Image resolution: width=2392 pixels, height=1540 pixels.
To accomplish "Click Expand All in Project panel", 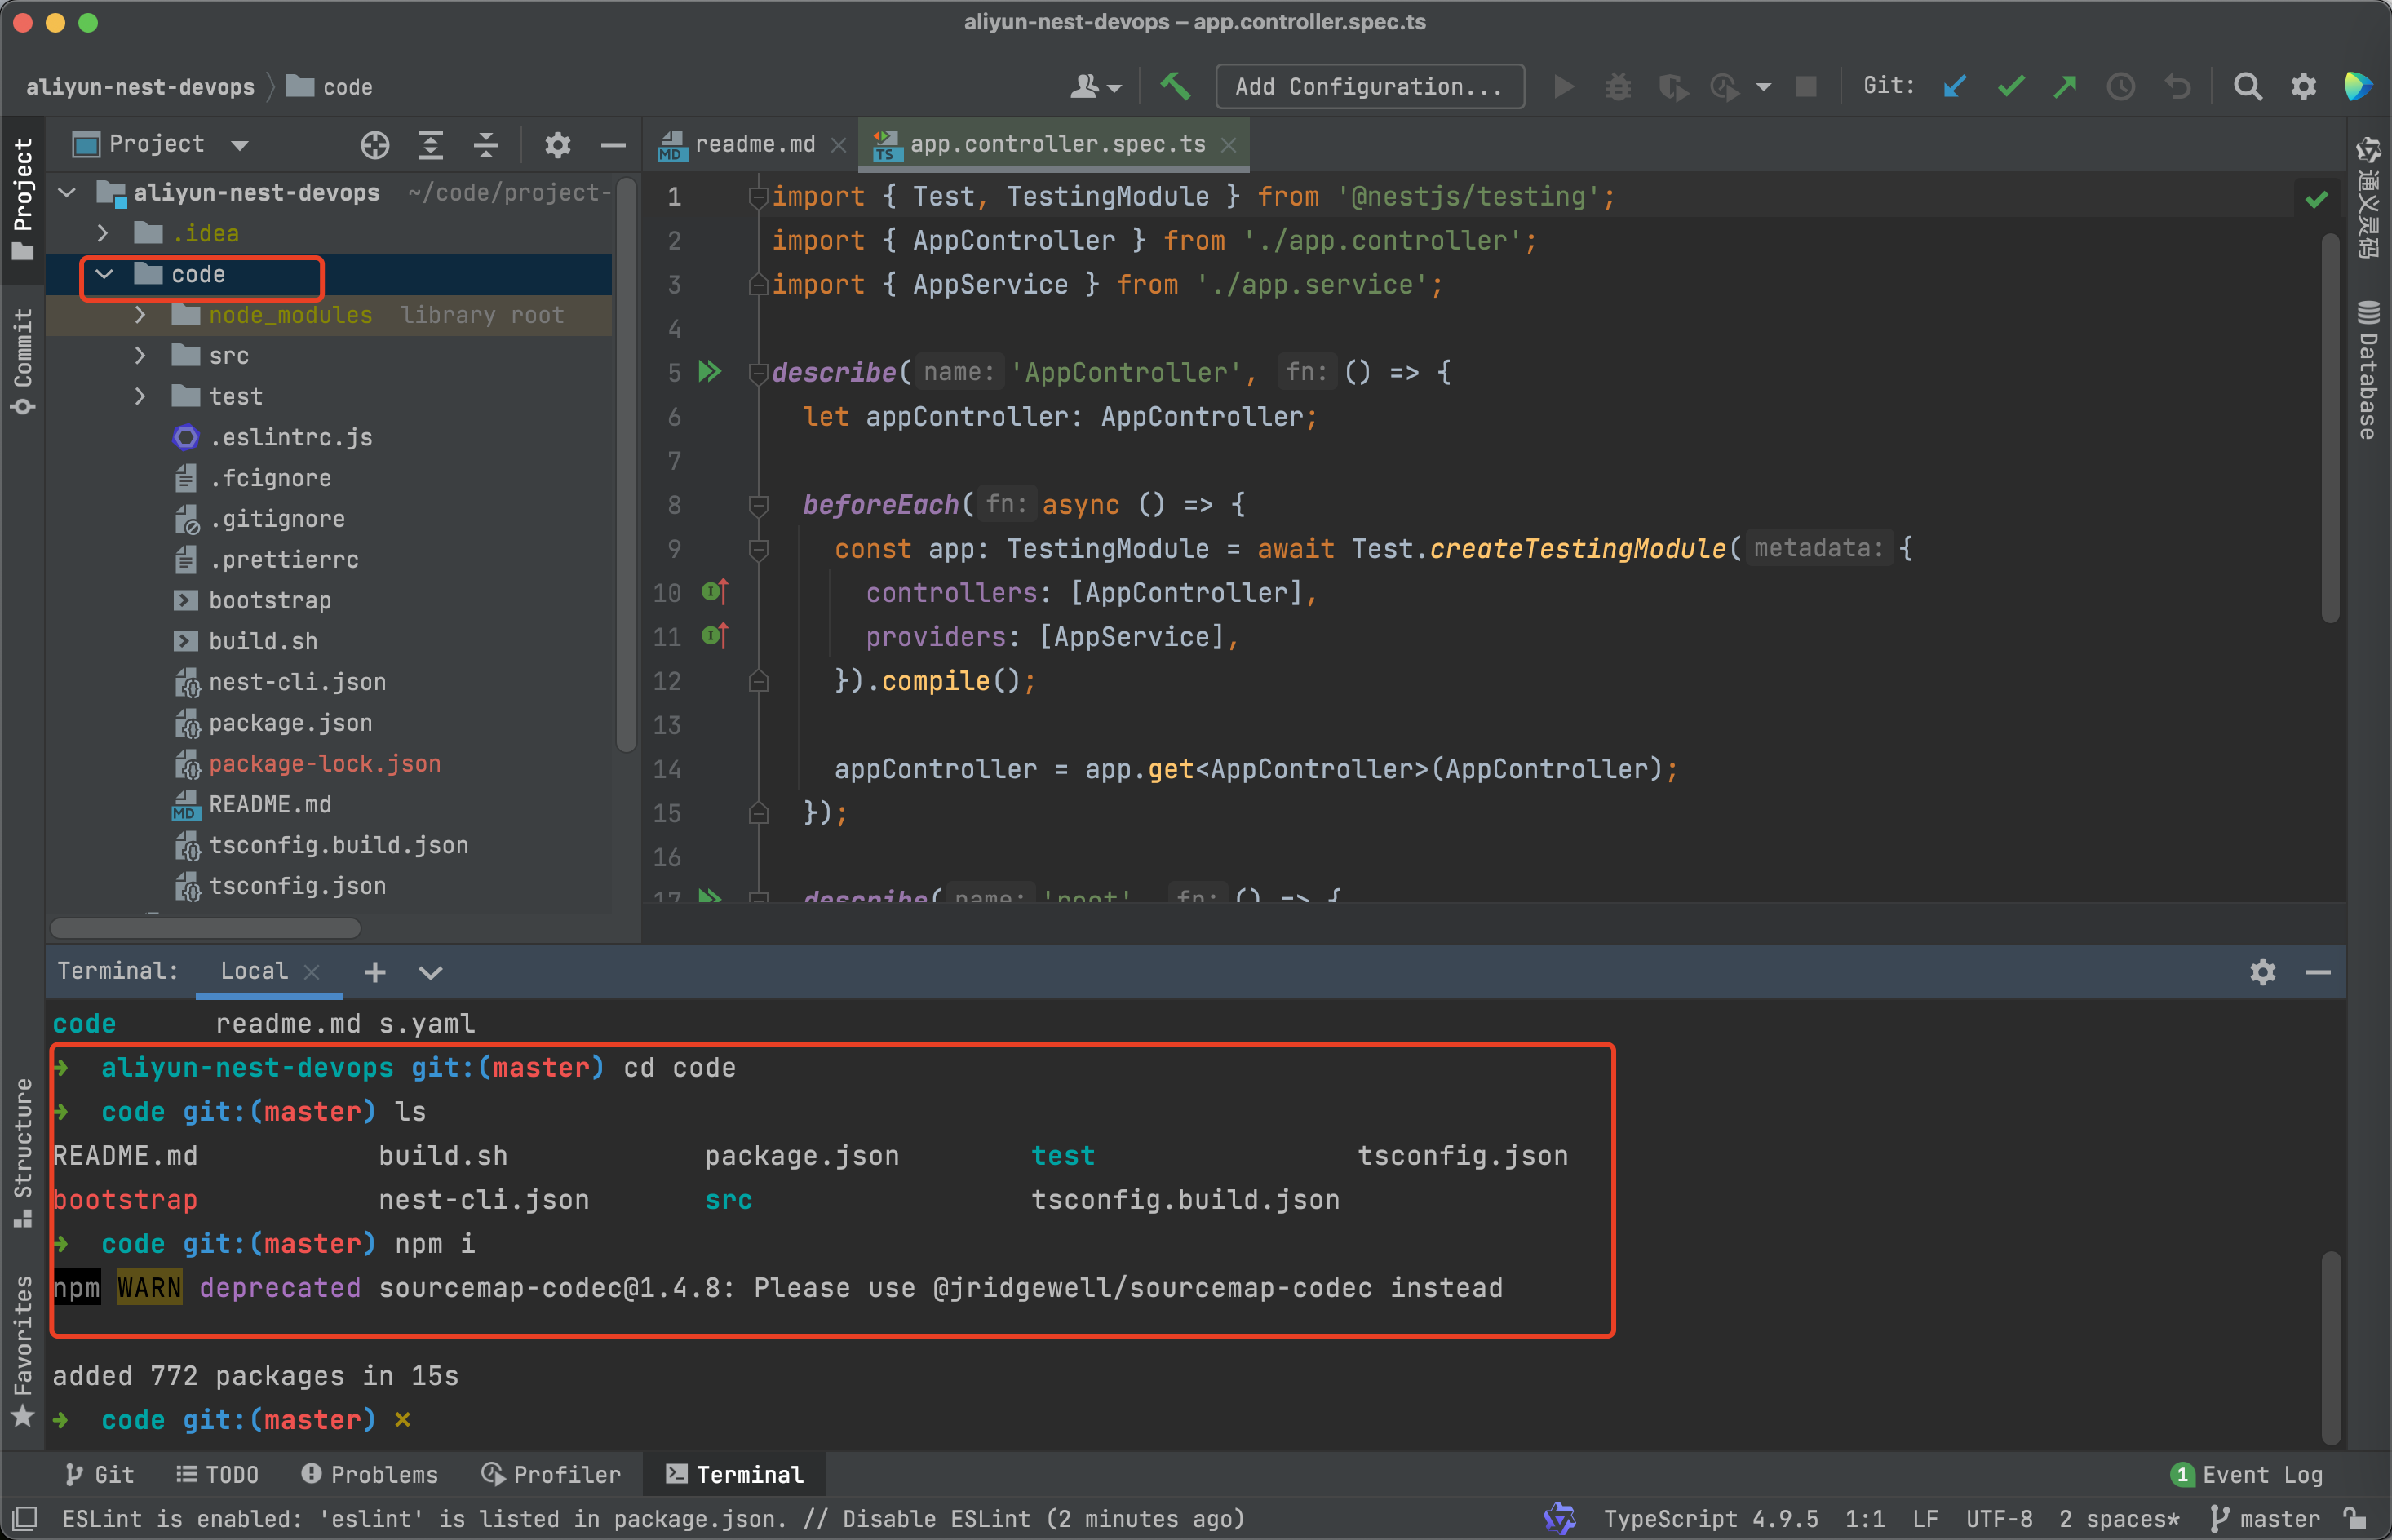I will point(430,145).
